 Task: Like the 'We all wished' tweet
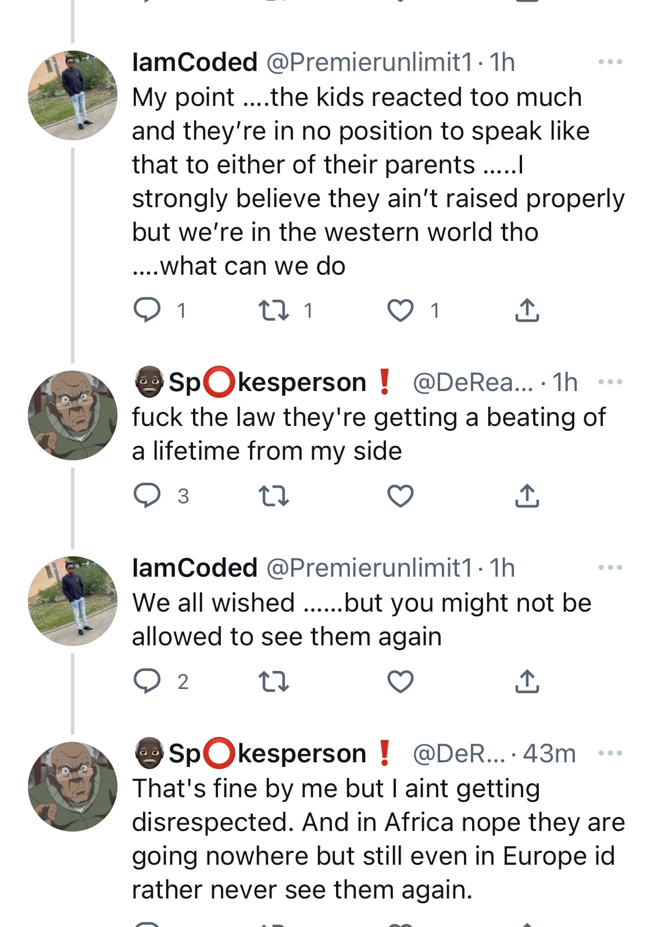(x=401, y=681)
